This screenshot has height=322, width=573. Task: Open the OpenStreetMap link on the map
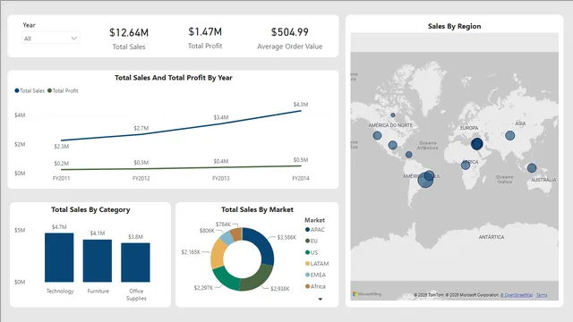[517, 295]
